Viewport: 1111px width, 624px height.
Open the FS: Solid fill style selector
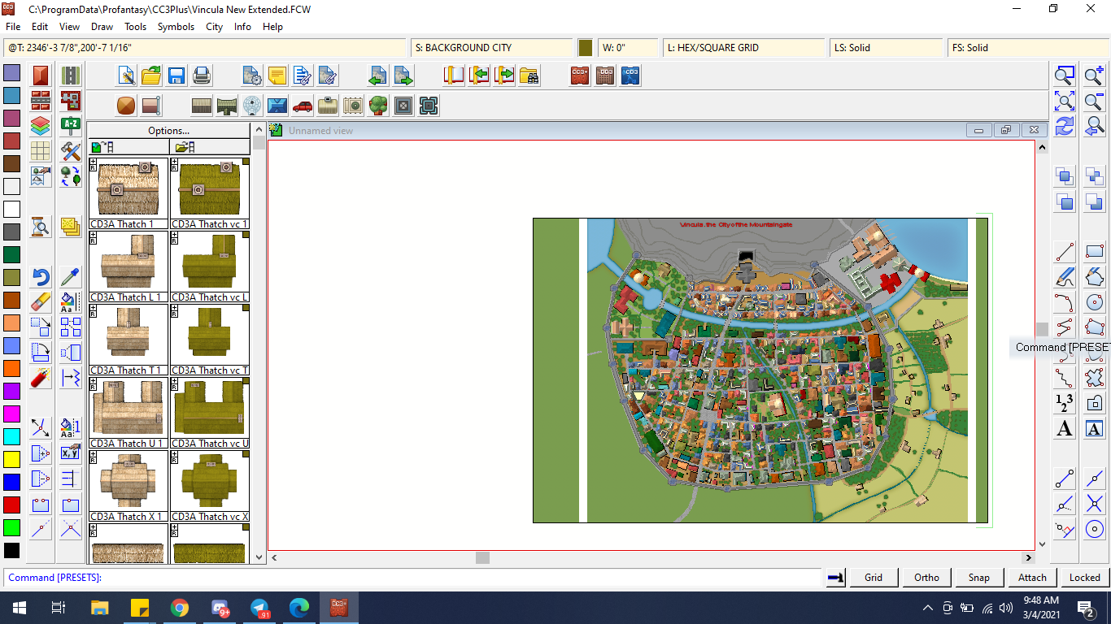coord(1029,48)
